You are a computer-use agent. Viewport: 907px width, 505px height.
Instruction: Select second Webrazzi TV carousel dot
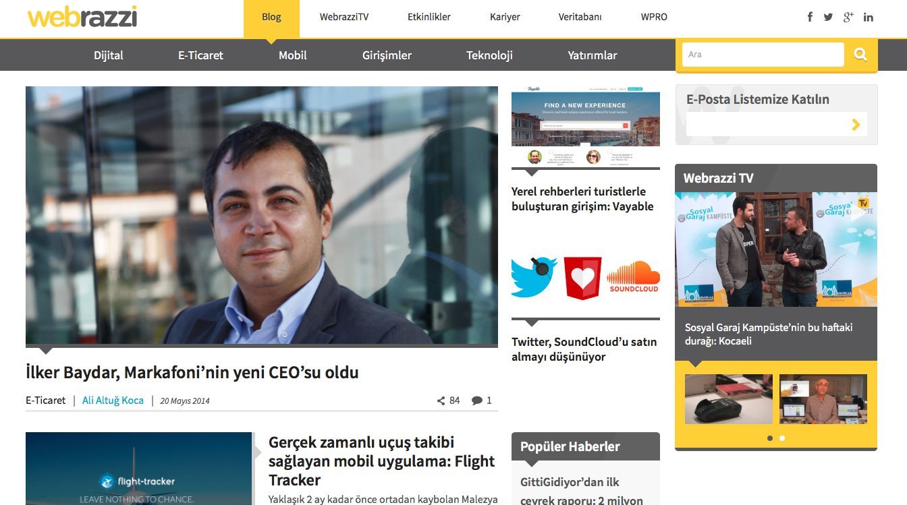point(782,438)
